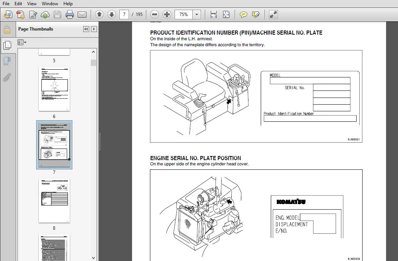Zoom in with the plus button

tap(167, 15)
